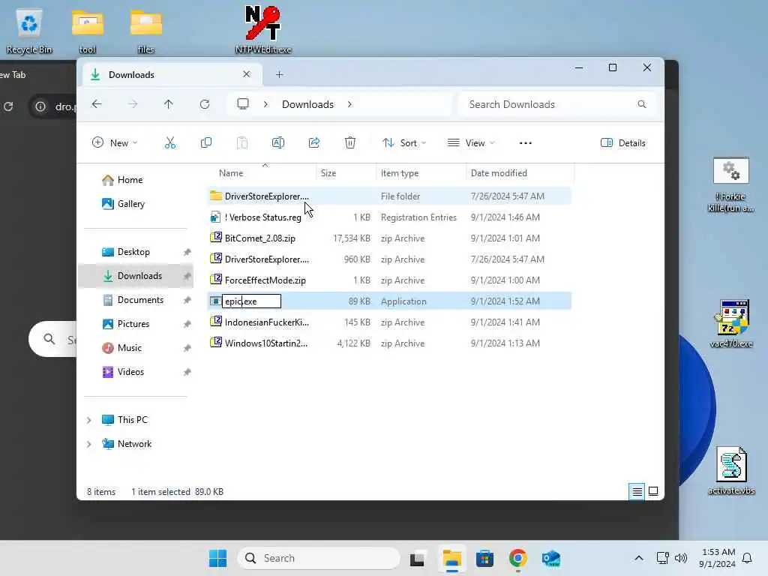Expand the Network tree node
This screenshot has width=768, height=576.
[x=89, y=444]
